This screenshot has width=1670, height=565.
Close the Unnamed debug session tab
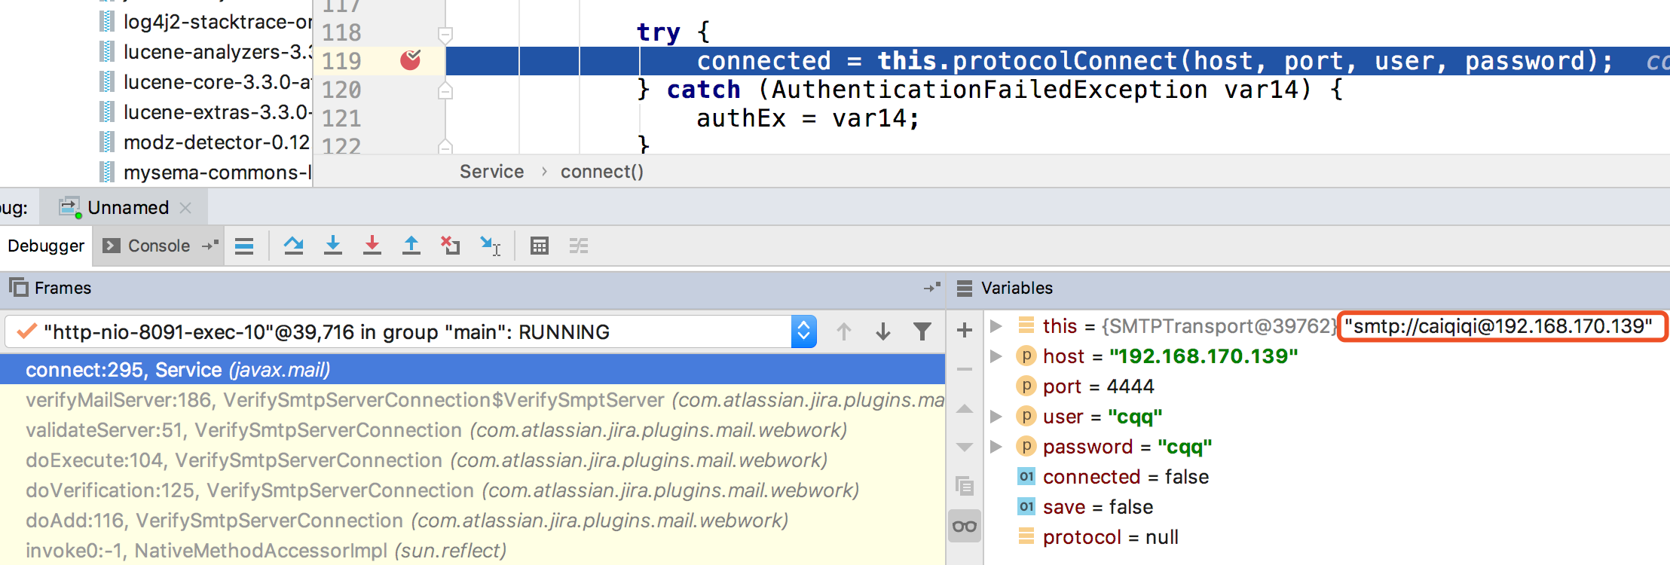[185, 208]
